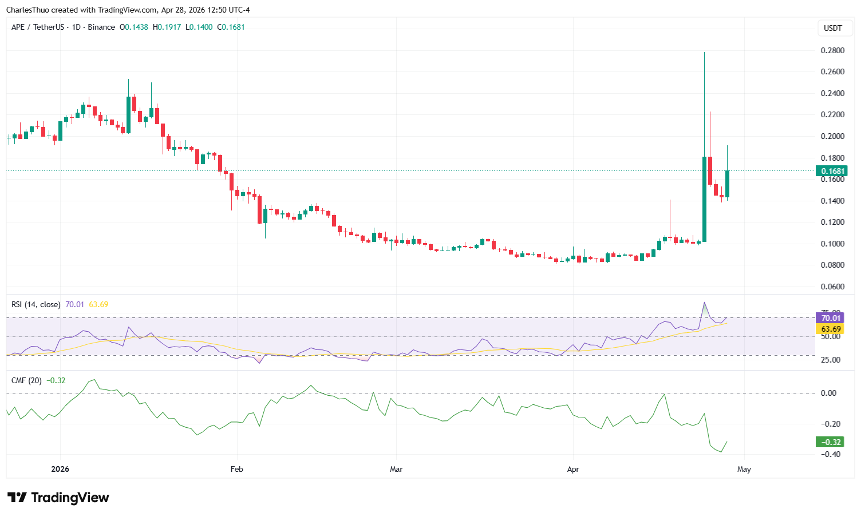
Task: Select the close price C0.1681
Action: tap(231, 27)
